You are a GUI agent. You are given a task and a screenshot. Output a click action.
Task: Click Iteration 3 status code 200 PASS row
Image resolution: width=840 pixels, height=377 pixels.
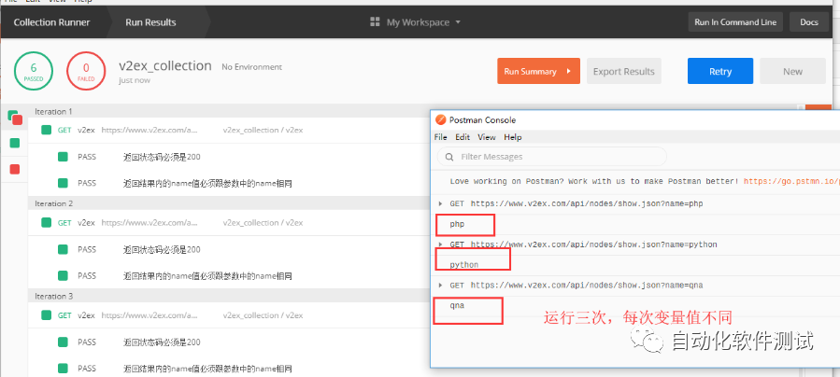click(228, 342)
